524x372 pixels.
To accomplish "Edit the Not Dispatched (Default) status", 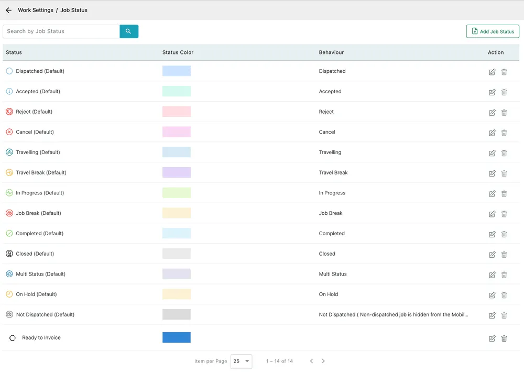I will [x=492, y=315].
